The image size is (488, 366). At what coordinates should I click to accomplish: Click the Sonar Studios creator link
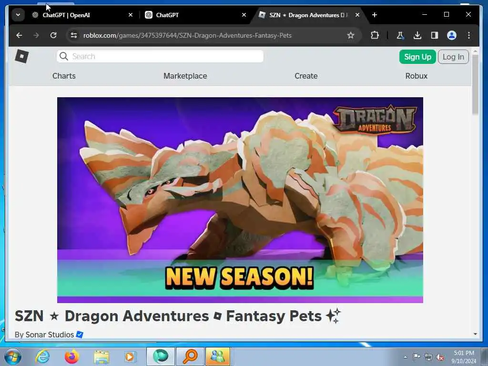[50, 335]
